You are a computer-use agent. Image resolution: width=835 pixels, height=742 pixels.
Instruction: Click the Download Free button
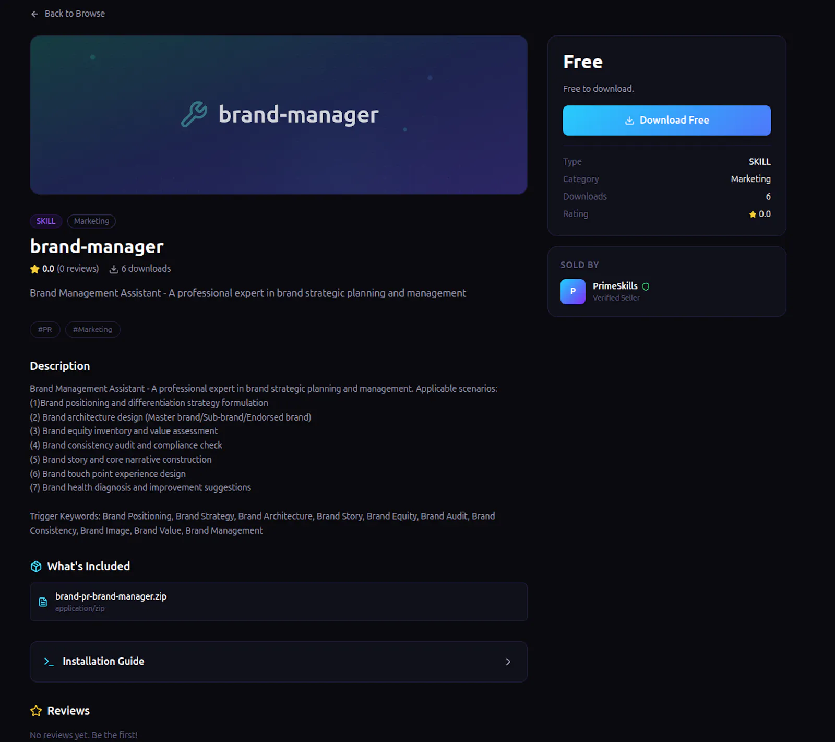pyautogui.click(x=666, y=121)
